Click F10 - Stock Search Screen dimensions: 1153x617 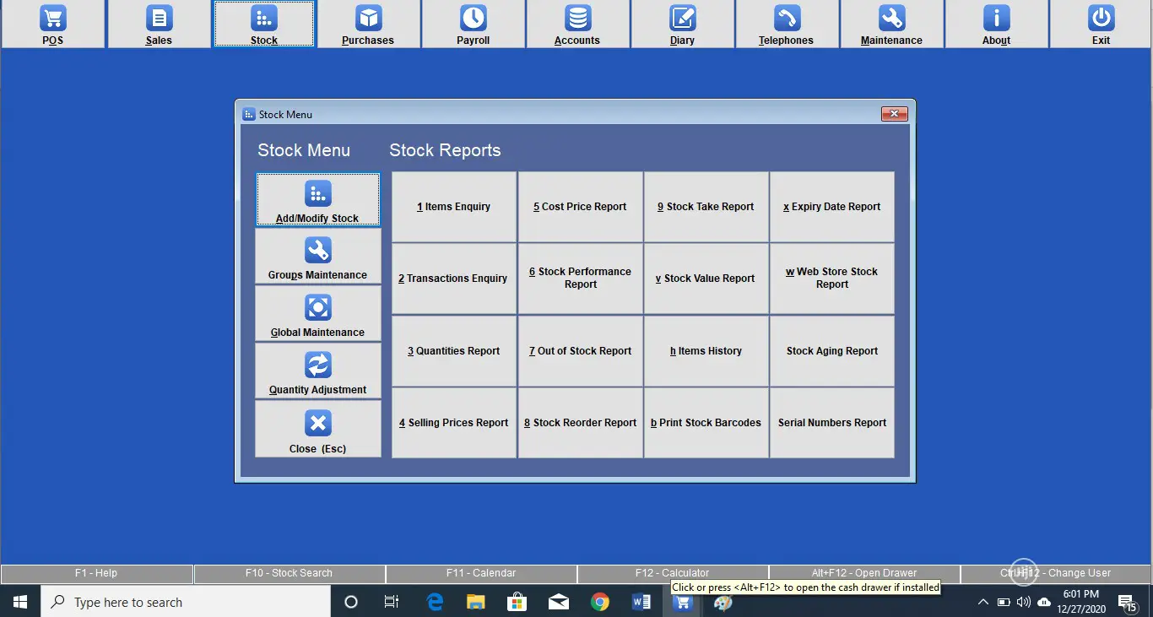coord(289,573)
